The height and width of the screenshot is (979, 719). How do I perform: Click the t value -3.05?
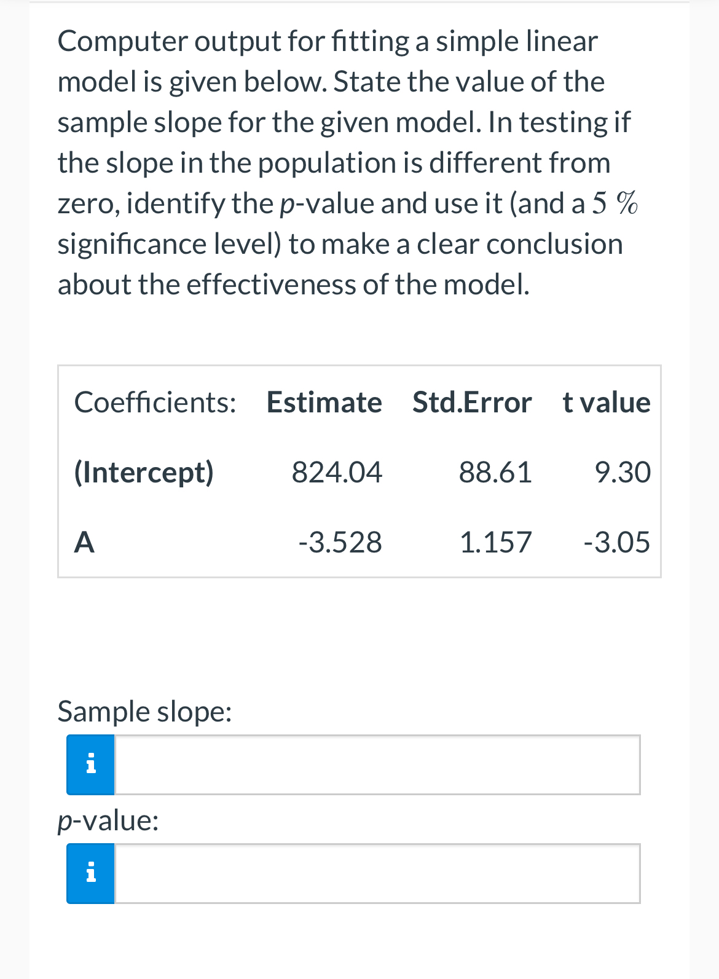point(616,543)
